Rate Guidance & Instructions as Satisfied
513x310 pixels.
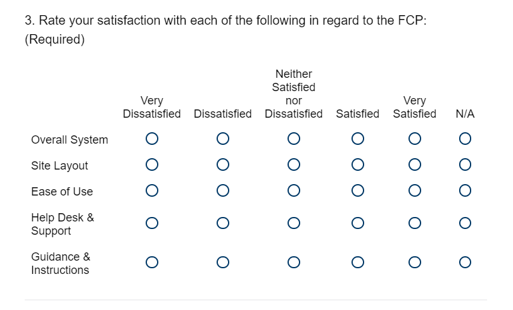tap(357, 262)
